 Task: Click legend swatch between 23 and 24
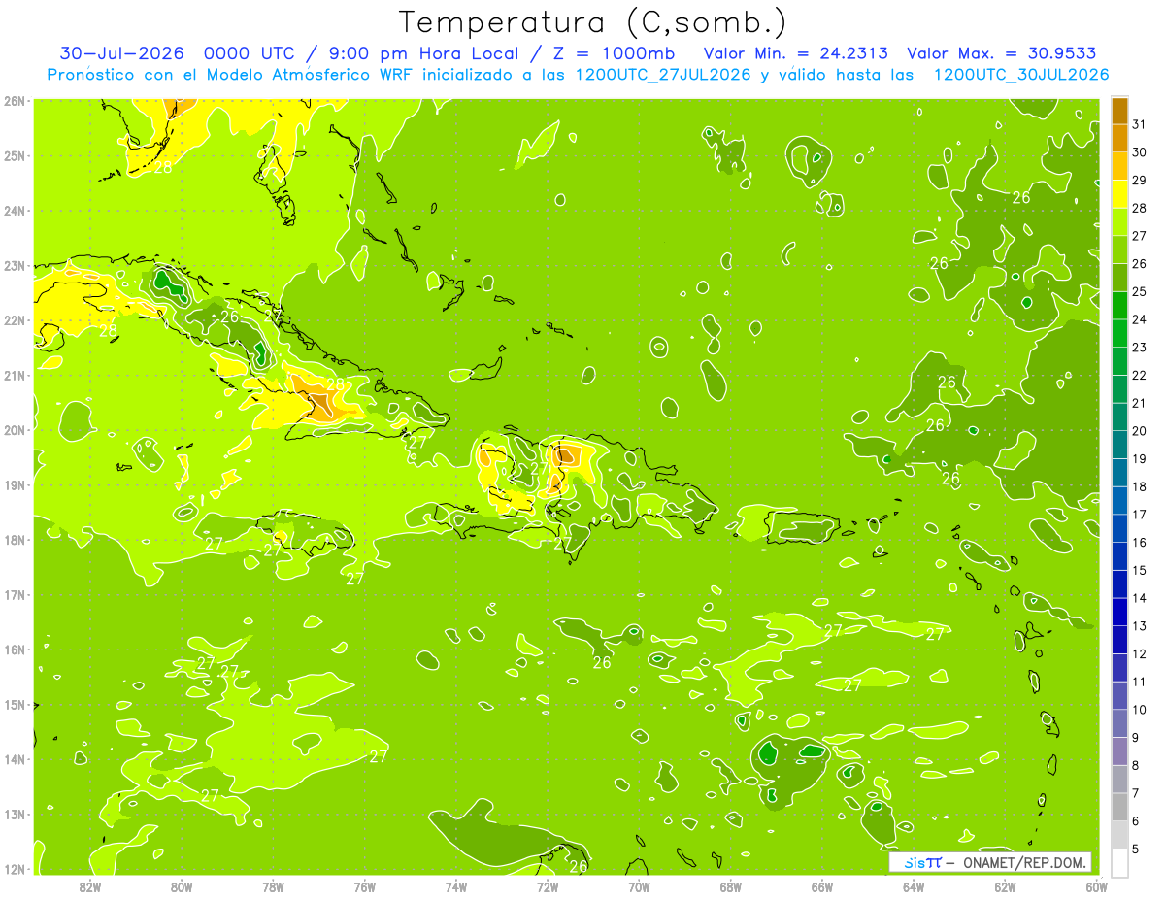[1119, 333]
